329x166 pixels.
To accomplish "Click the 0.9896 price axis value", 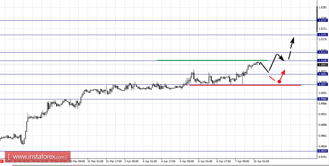I will 322,125.
